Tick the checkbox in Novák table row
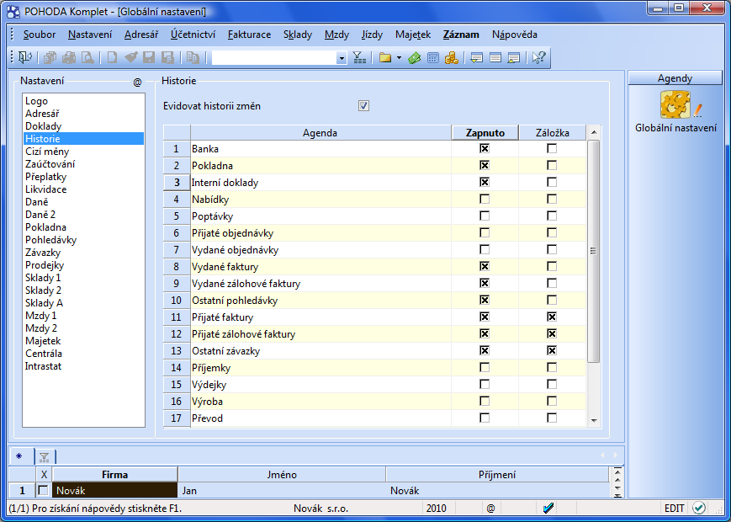This screenshot has width=731, height=522. [x=44, y=490]
